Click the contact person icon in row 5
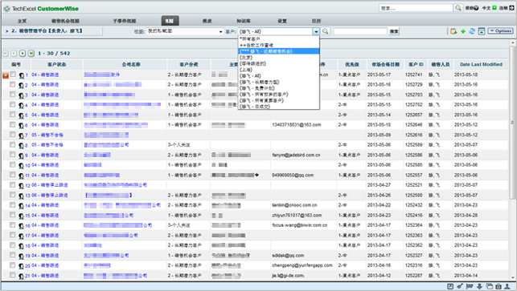This screenshot has height=291, width=517. tap(22, 115)
